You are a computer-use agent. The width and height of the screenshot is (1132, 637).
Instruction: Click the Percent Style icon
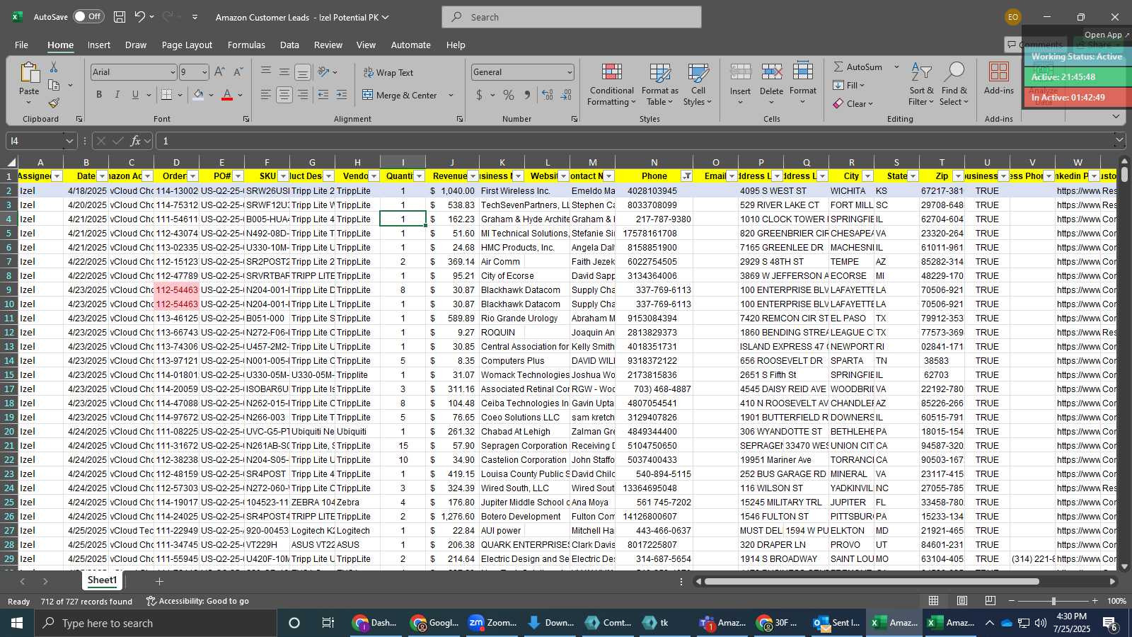click(509, 95)
